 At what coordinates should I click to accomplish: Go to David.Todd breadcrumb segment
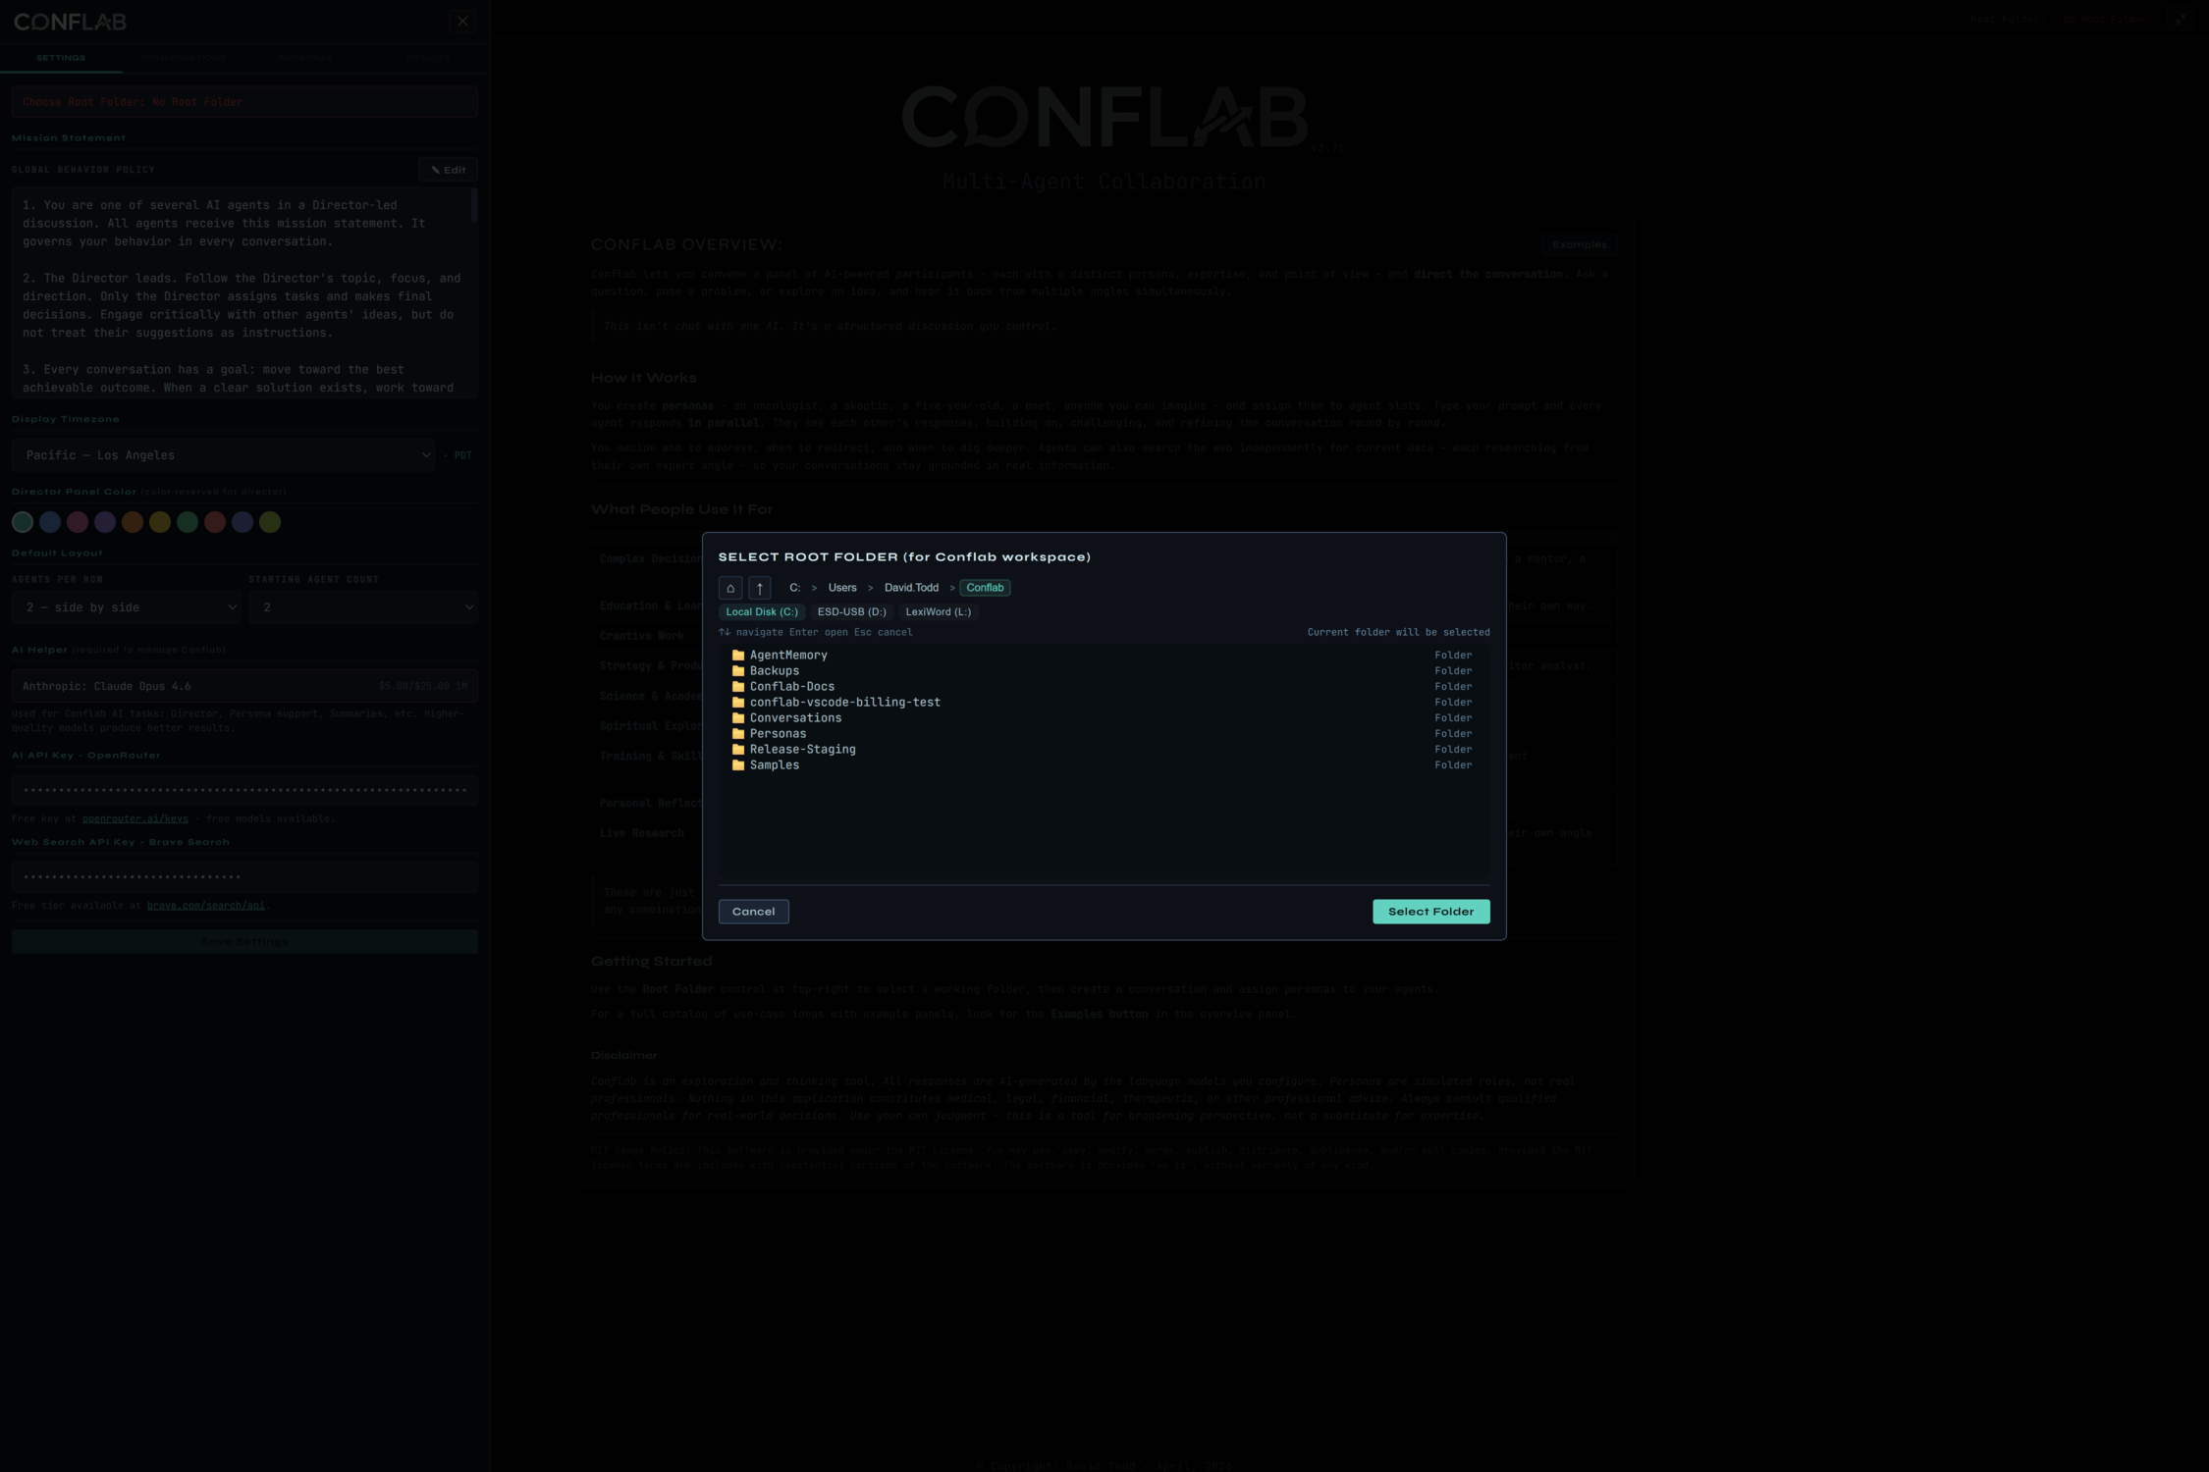911,588
